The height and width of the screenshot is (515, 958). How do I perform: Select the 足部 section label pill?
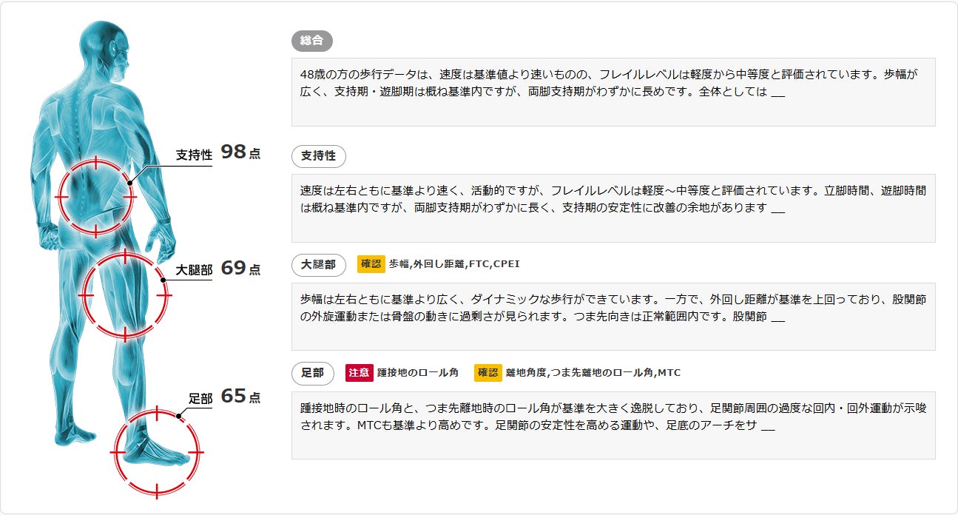[x=312, y=374]
